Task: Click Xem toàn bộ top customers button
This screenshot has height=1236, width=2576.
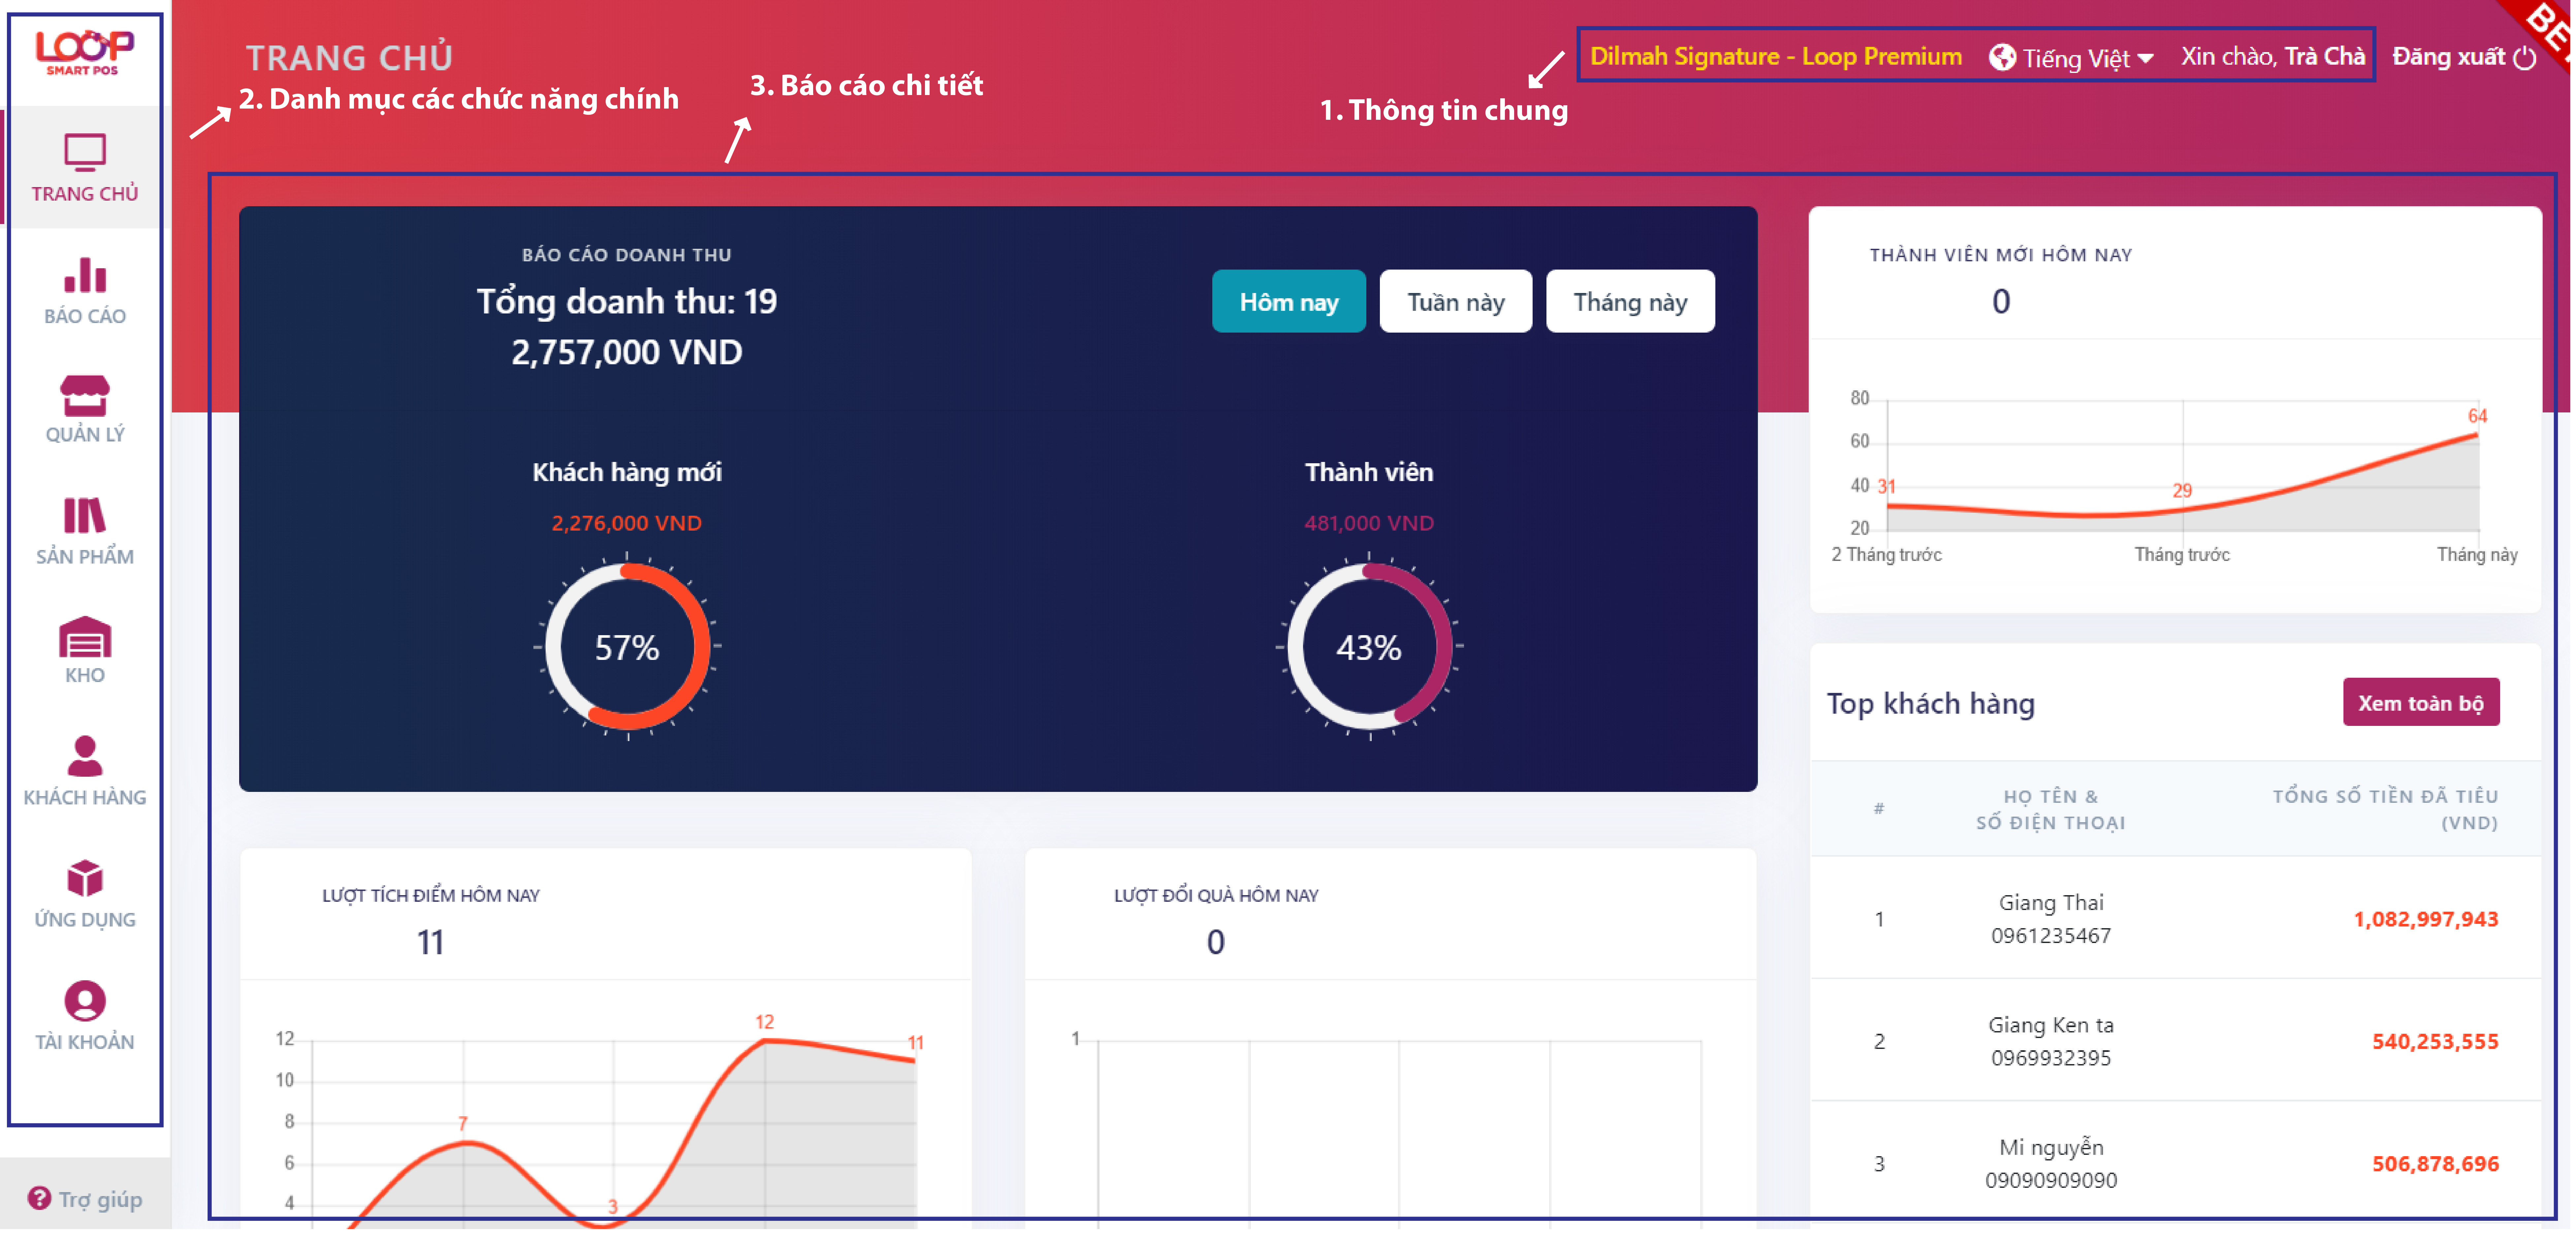Action: coord(2421,702)
